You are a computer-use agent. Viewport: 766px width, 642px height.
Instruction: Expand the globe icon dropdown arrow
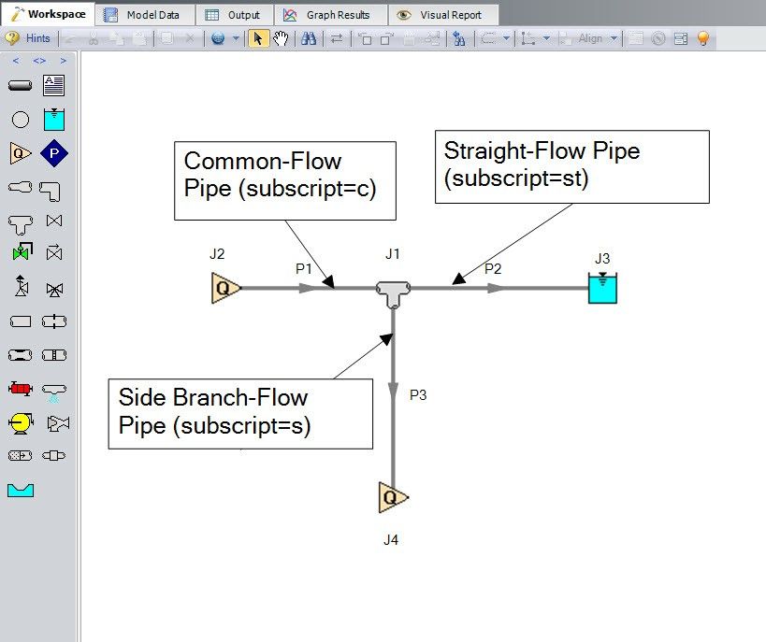236,38
